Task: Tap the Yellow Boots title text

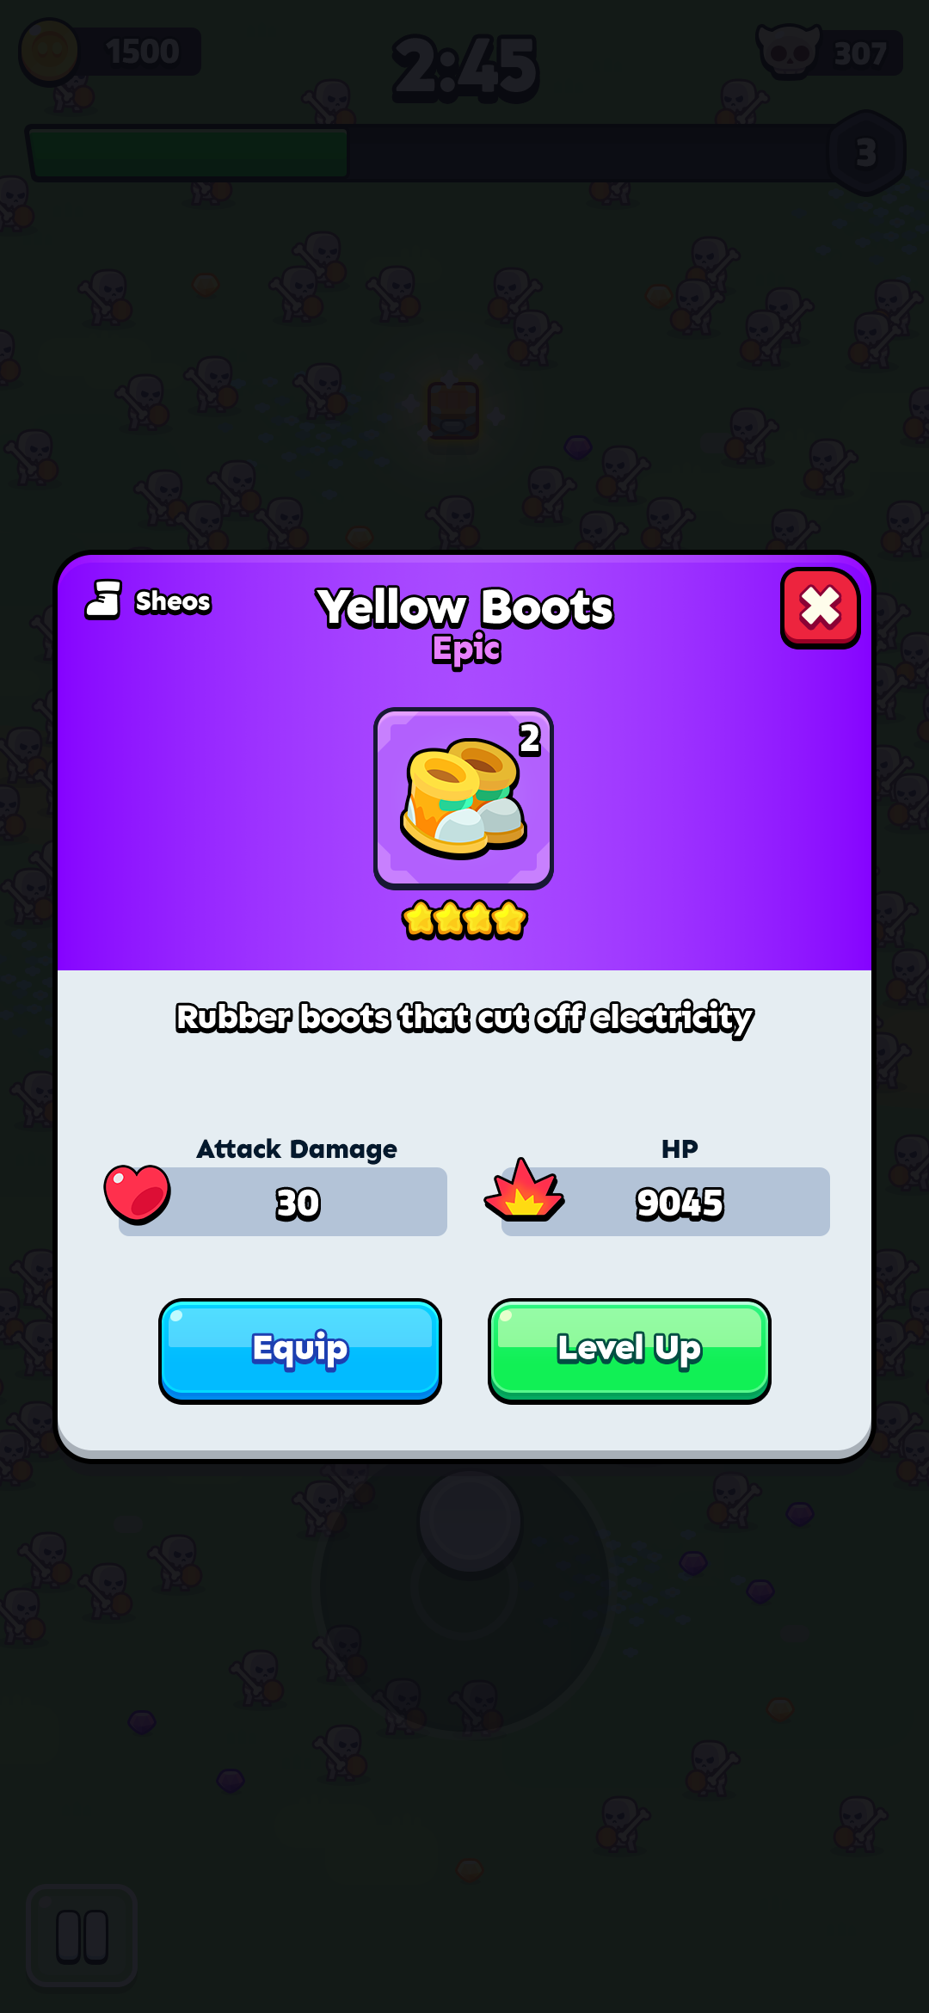Action: pyautogui.click(x=464, y=607)
